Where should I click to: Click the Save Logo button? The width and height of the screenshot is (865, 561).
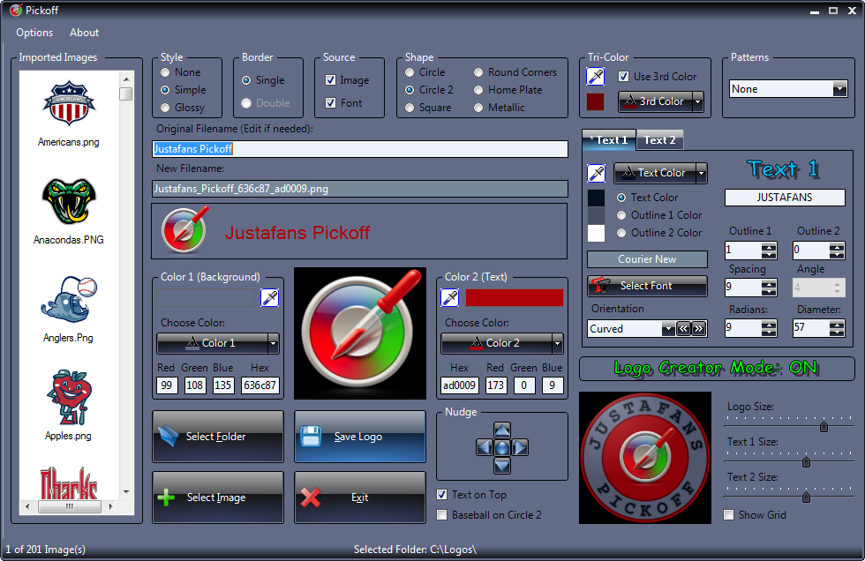point(358,437)
